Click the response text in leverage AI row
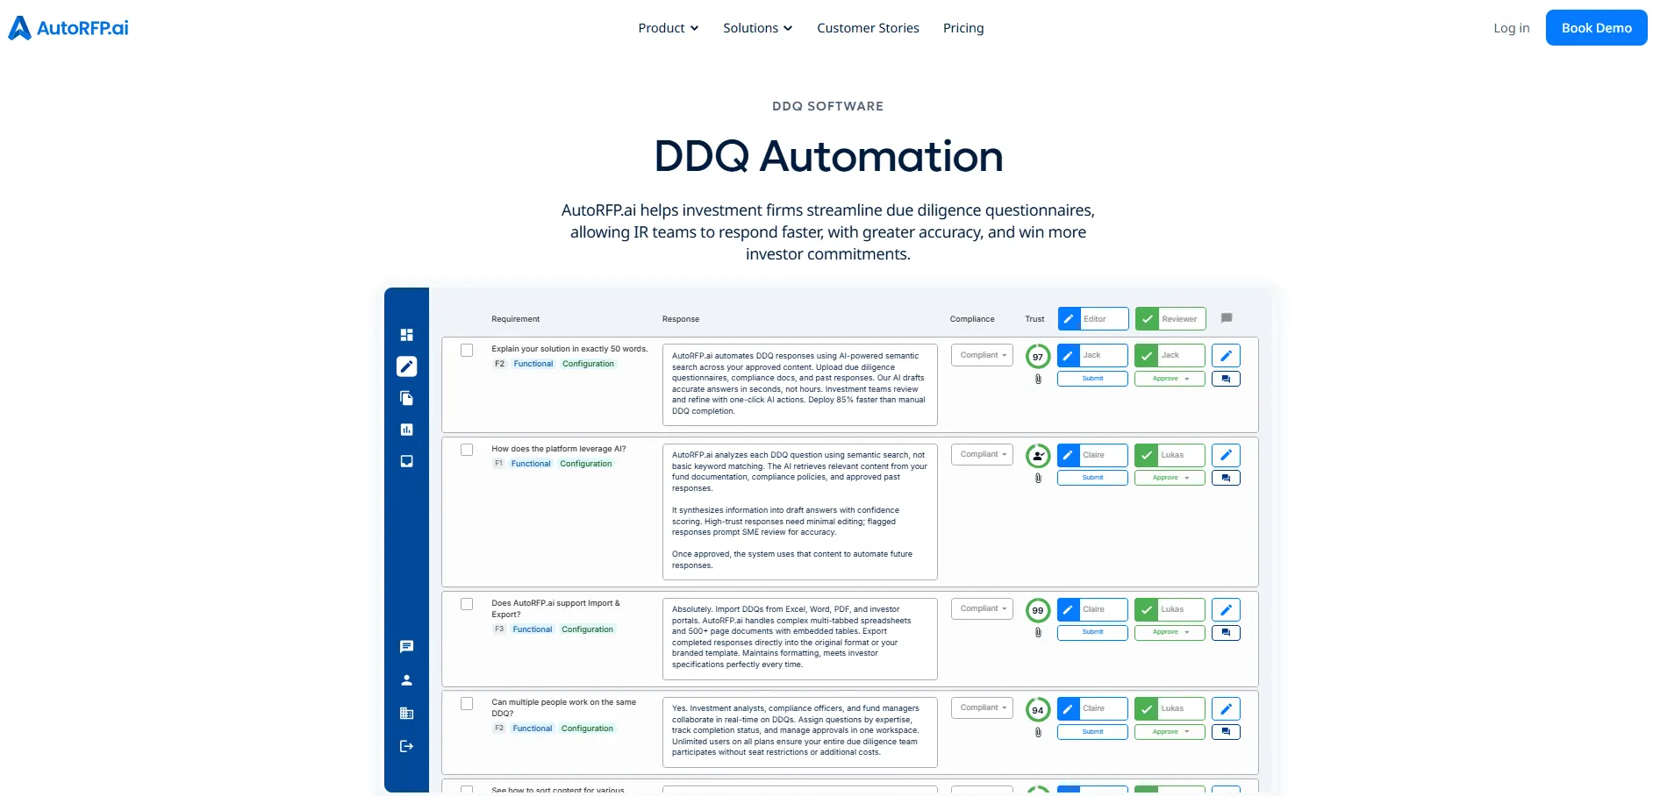Viewport: 1660px width, 796px height. pyautogui.click(x=799, y=511)
